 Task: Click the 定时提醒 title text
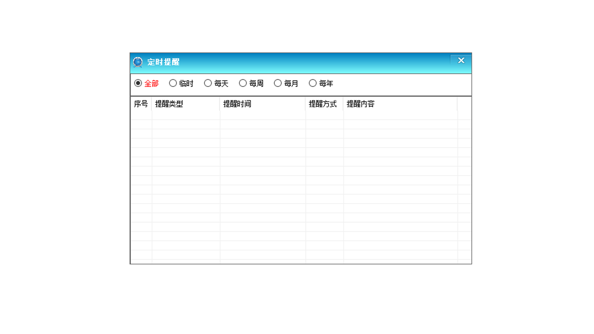pyautogui.click(x=163, y=62)
